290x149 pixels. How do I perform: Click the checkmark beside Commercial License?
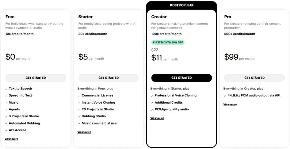[79, 96]
